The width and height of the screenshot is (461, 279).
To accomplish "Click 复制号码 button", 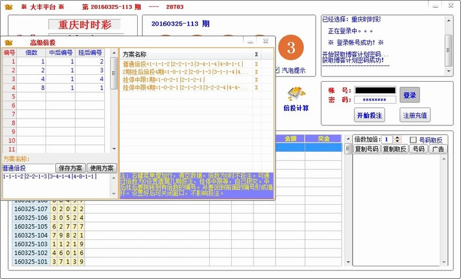I will [x=366, y=149].
